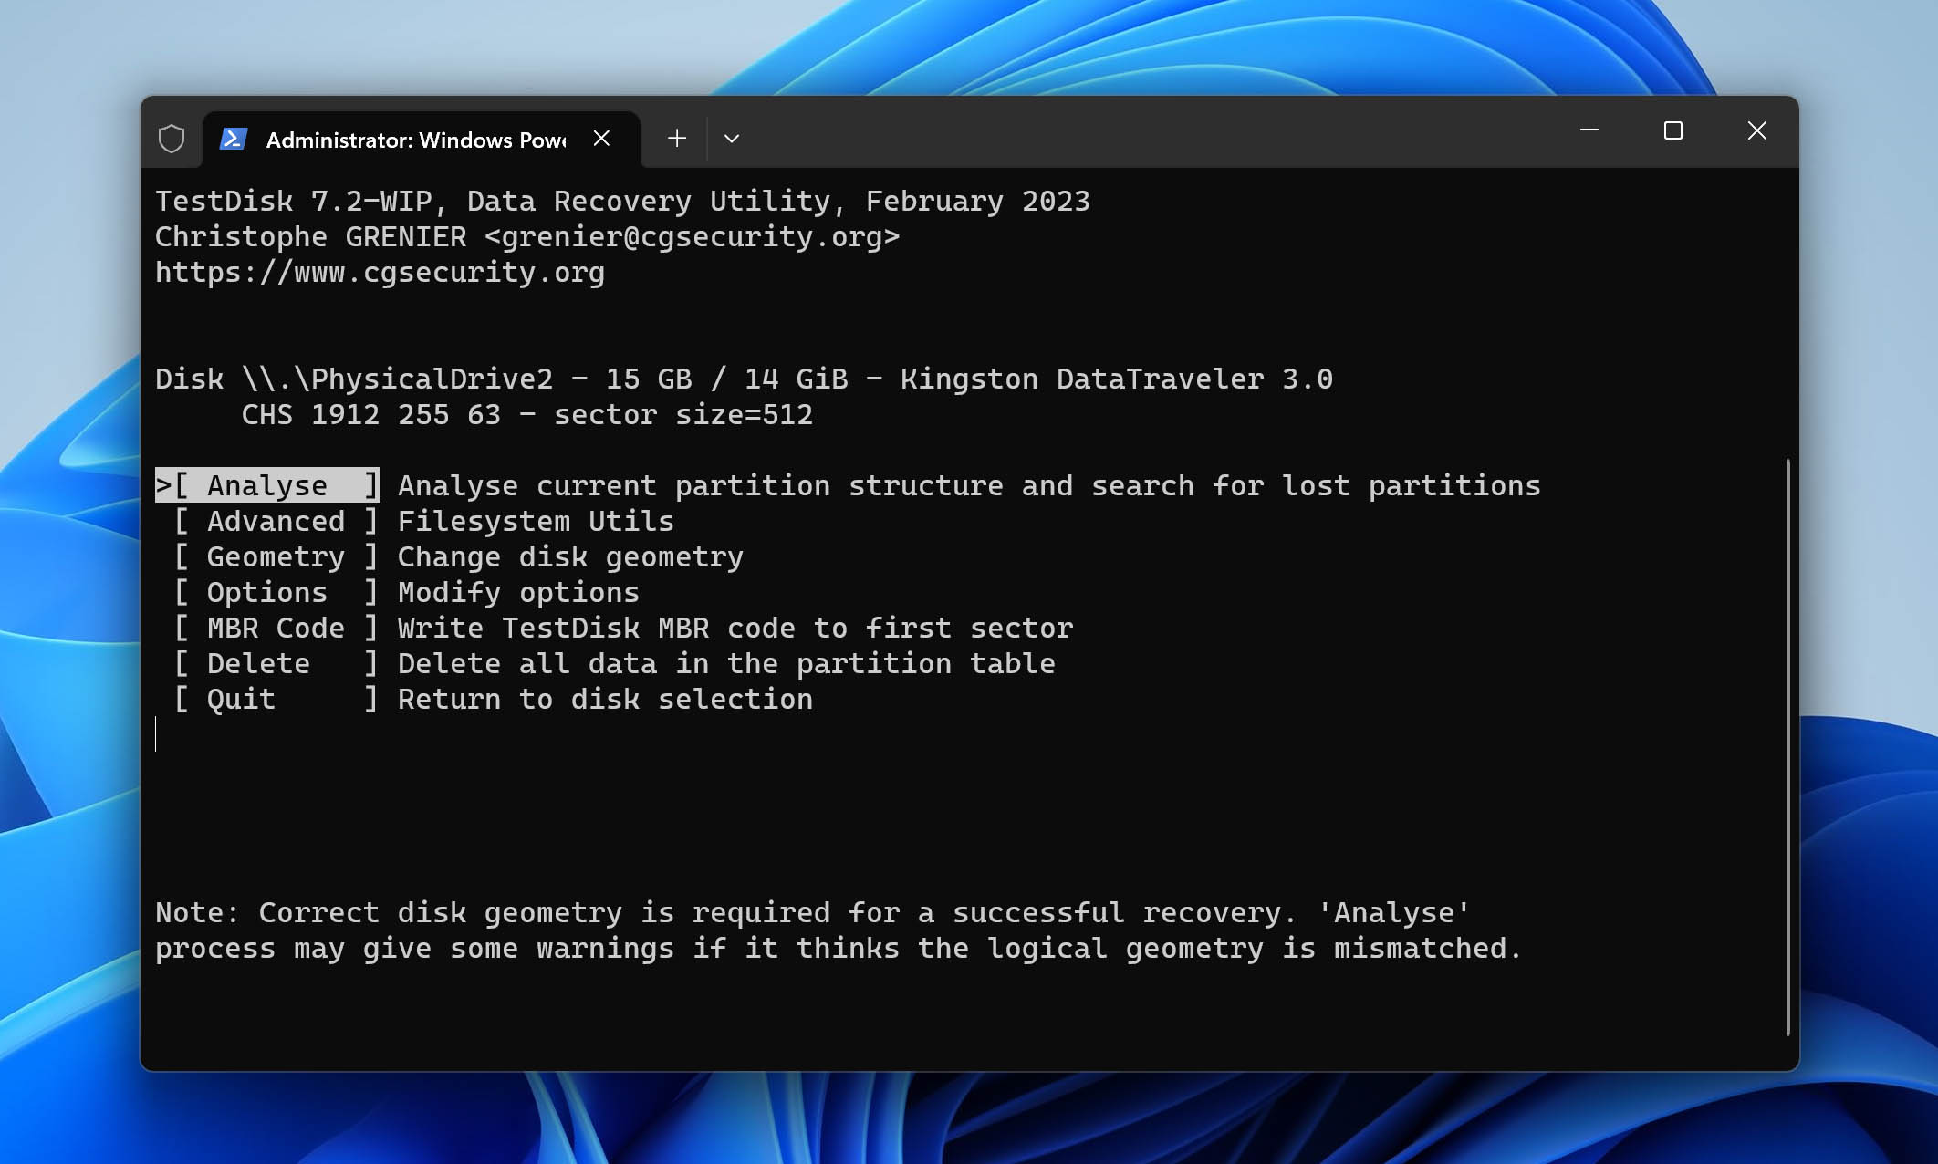This screenshot has height=1164, width=1938.
Task: Click the shield icon in title bar
Action: (x=172, y=139)
